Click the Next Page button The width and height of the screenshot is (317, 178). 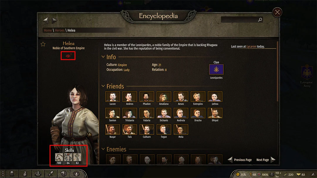(x=266, y=160)
